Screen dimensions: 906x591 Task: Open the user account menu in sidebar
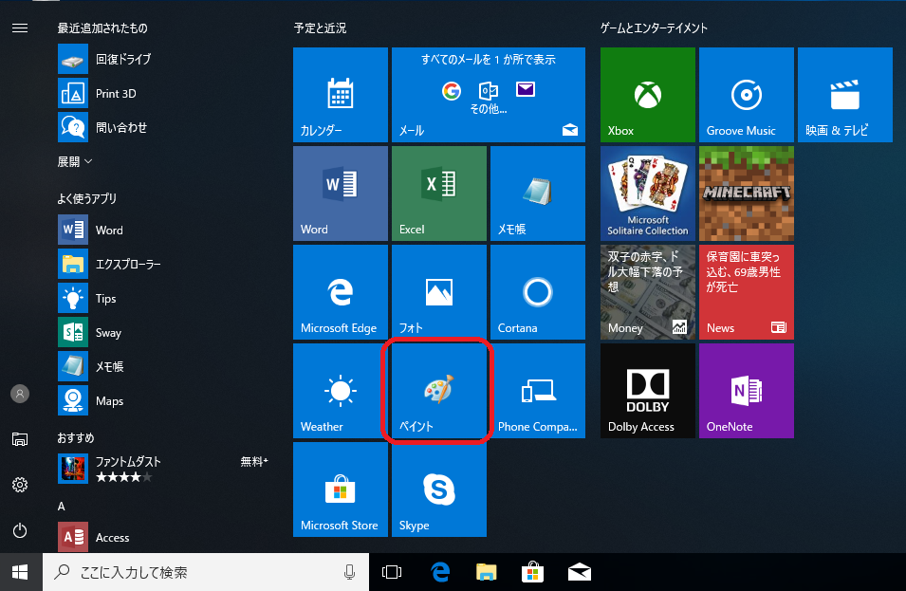pyautogui.click(x=19, y=393)
